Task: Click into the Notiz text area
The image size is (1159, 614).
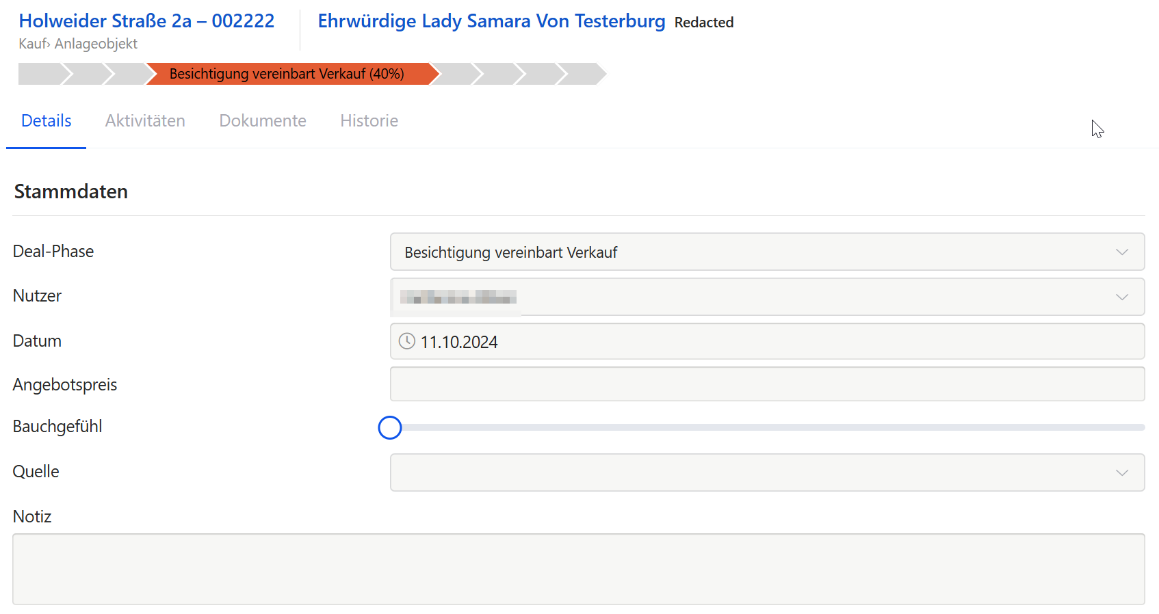Action: 578,569
